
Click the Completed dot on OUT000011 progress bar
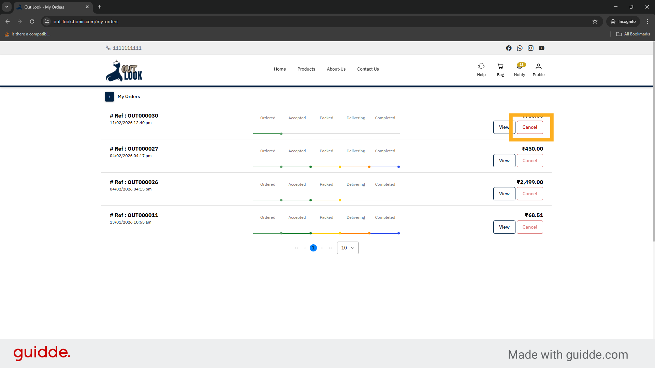tap(398, 233)
